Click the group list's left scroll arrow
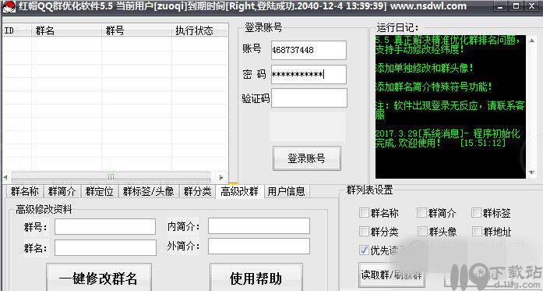Screen dimensions: 543x291 pyautogui.click(x=6, y=178)
